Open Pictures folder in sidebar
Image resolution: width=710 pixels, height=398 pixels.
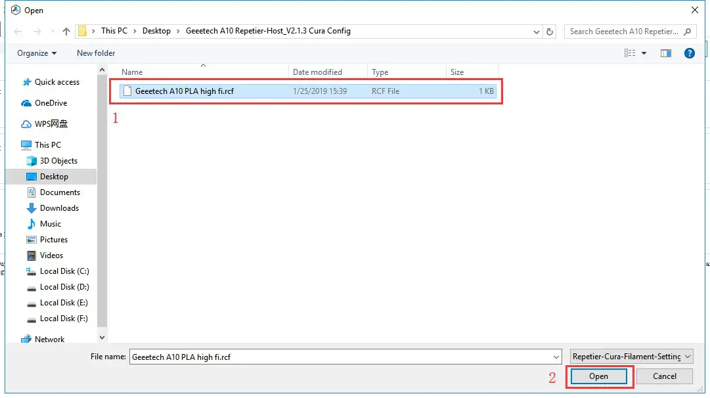click(x=47, y=240)
